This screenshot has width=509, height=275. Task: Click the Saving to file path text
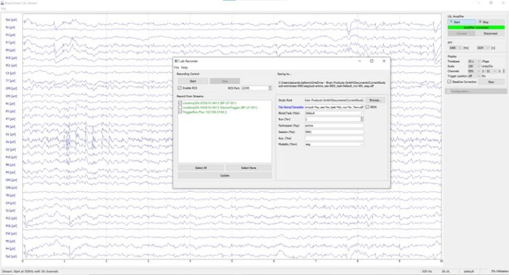point(331,84)
